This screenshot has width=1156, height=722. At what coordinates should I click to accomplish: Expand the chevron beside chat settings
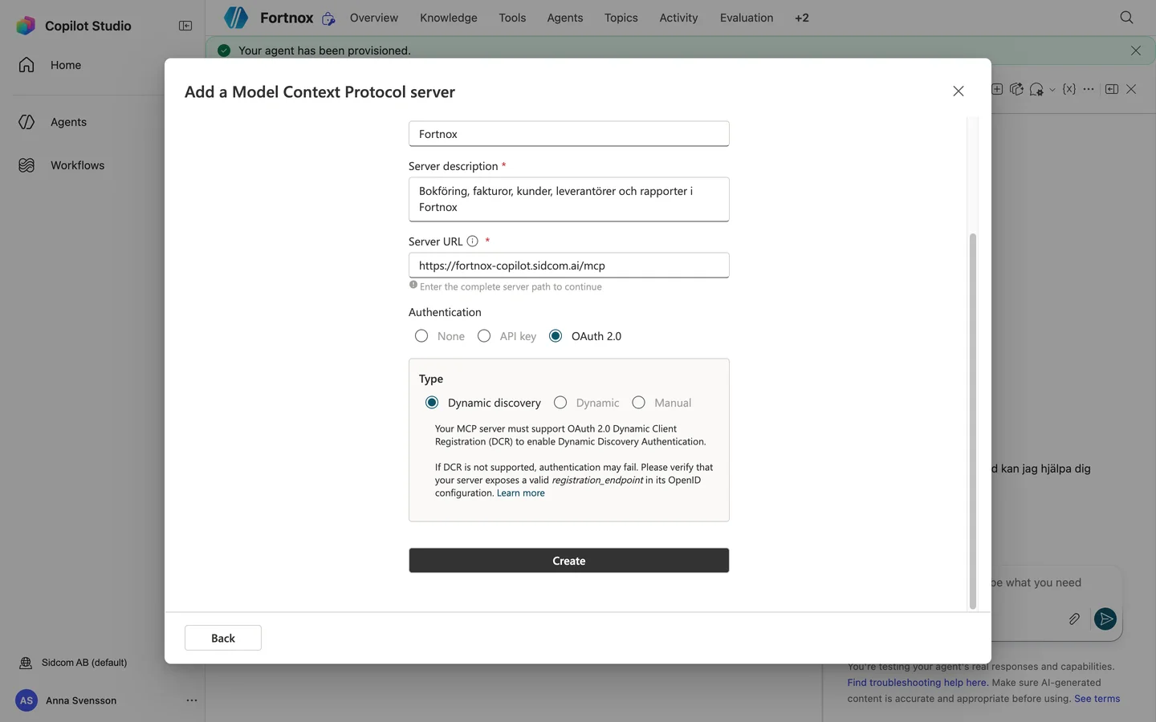(1052, 90)
